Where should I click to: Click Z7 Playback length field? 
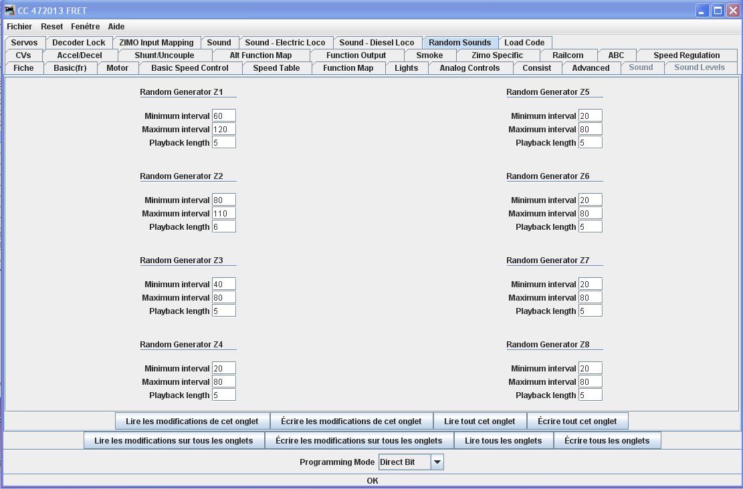pos(591,311)
